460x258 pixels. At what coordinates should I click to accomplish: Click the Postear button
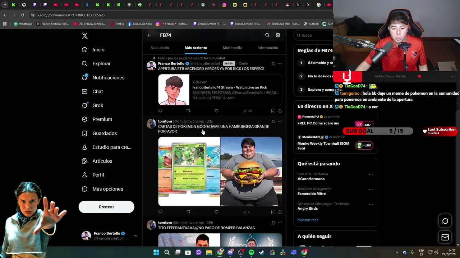click(x=106, y=207)
